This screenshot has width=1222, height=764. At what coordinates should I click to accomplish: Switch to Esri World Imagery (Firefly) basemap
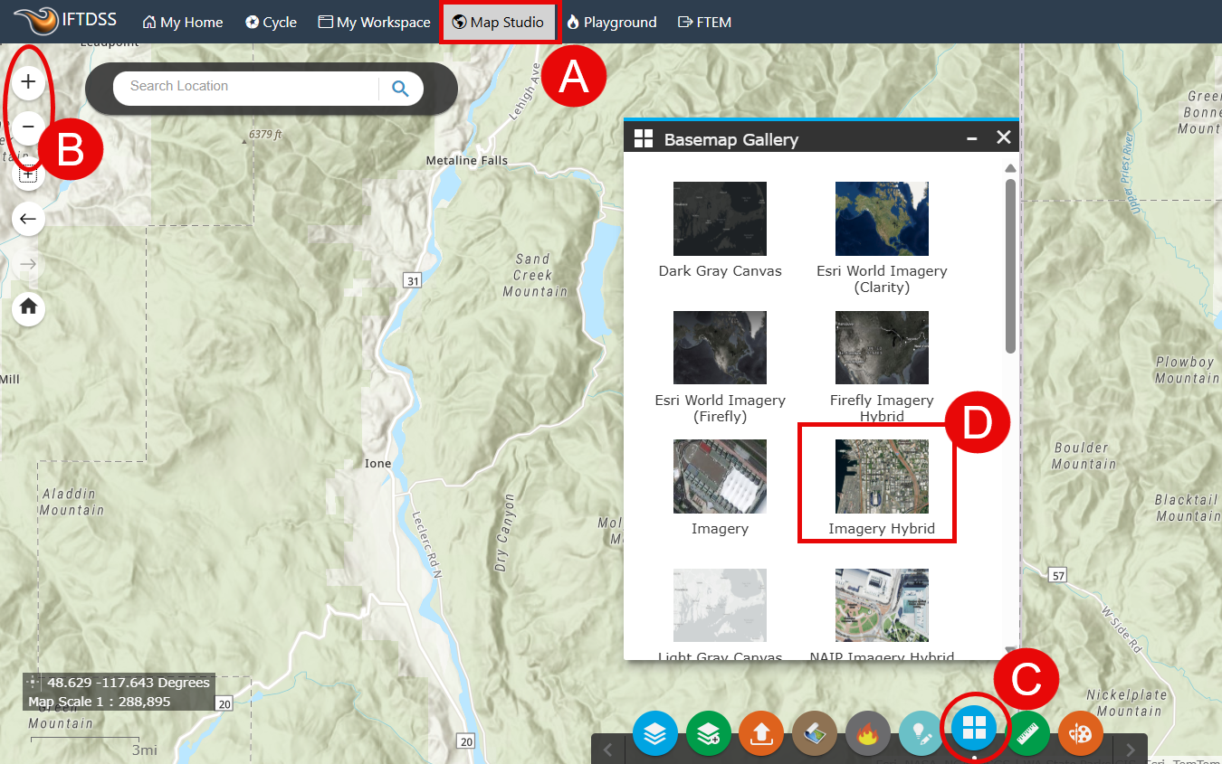click(x=719, y=347)
